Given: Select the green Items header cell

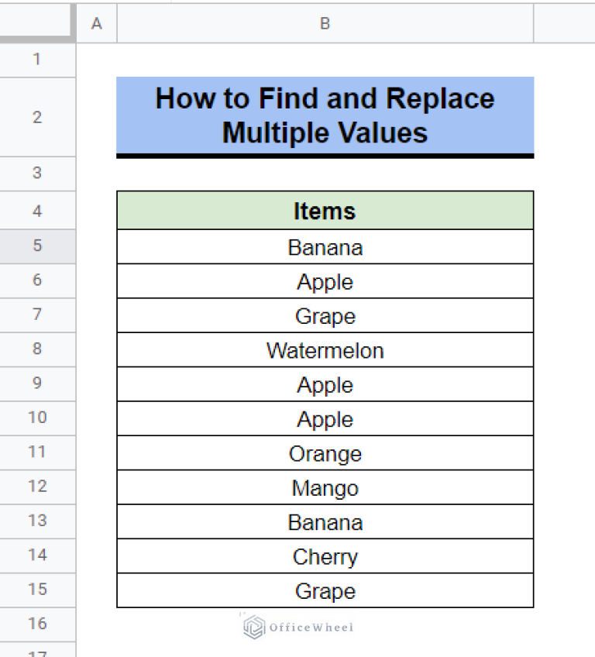Looking at the screenshot, I should (325, 210).
